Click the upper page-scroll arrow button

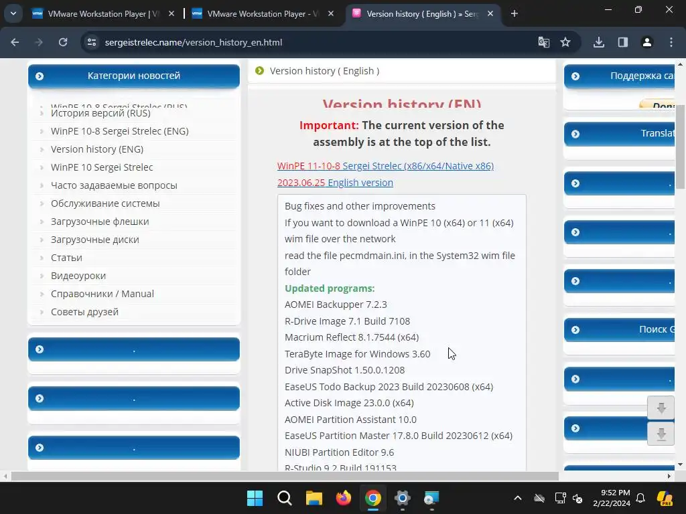point(661,408)
